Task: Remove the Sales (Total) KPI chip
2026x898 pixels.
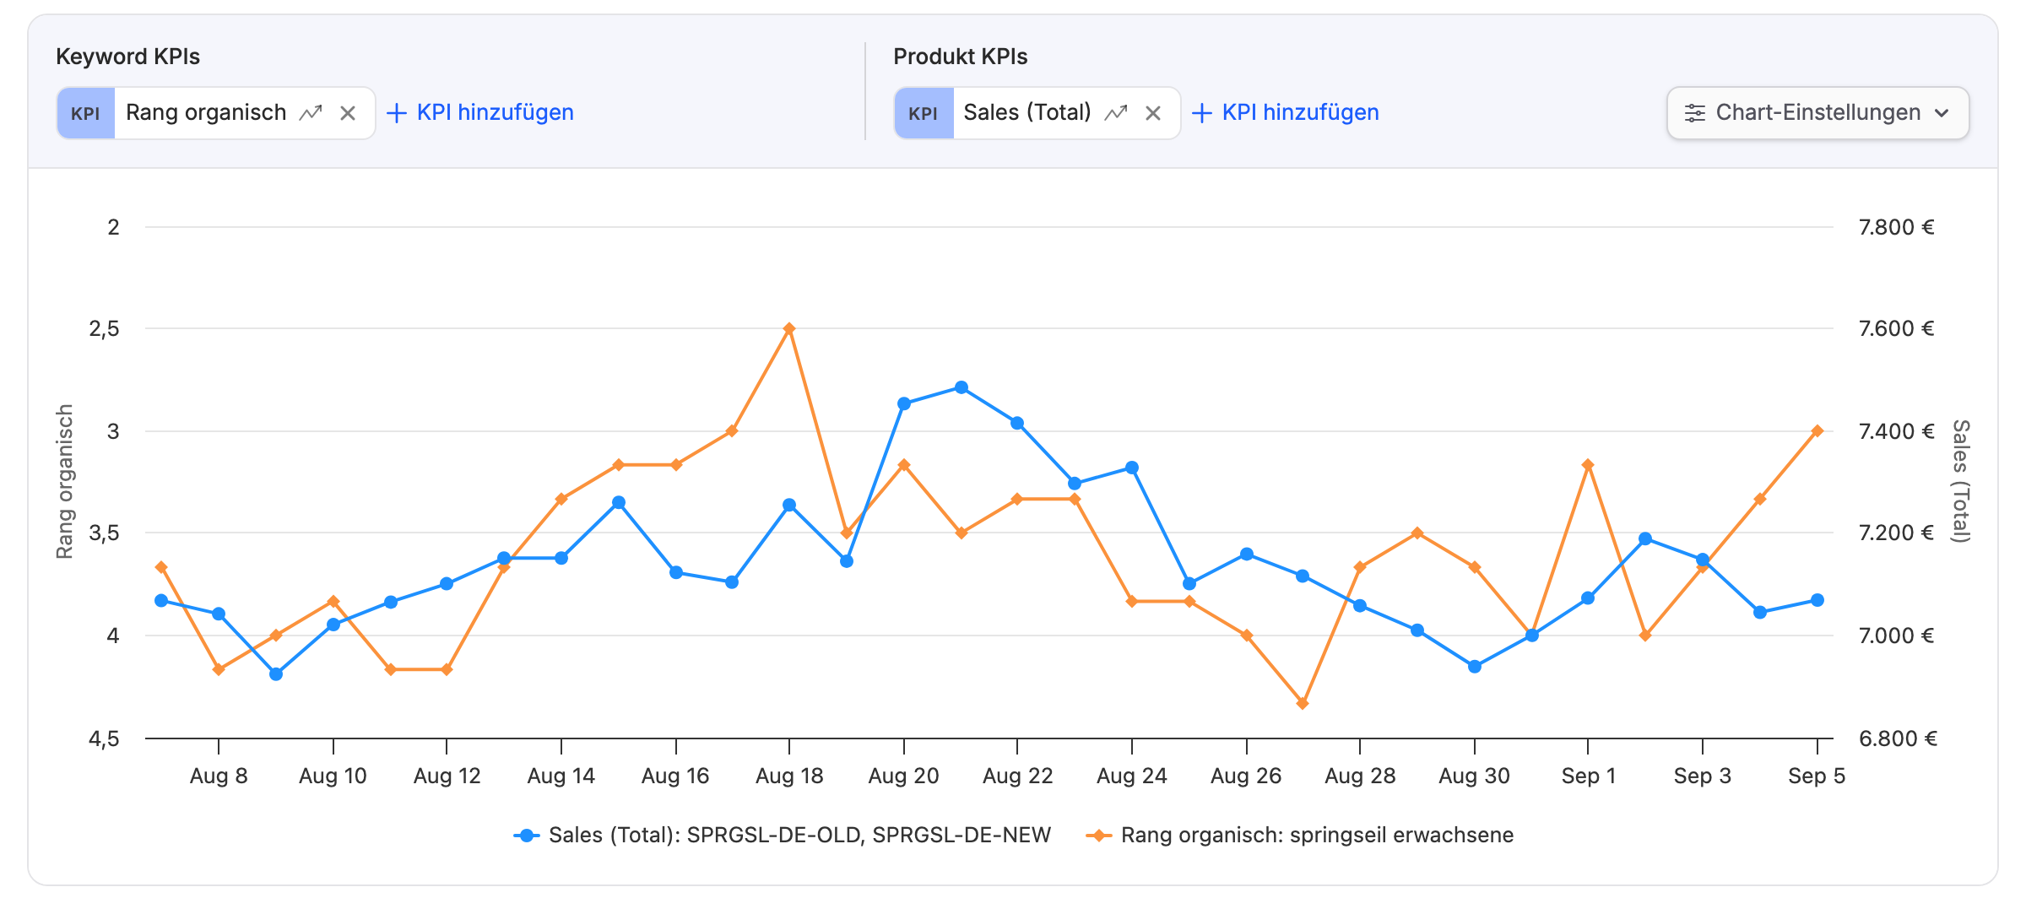Action: (1153, 113)
